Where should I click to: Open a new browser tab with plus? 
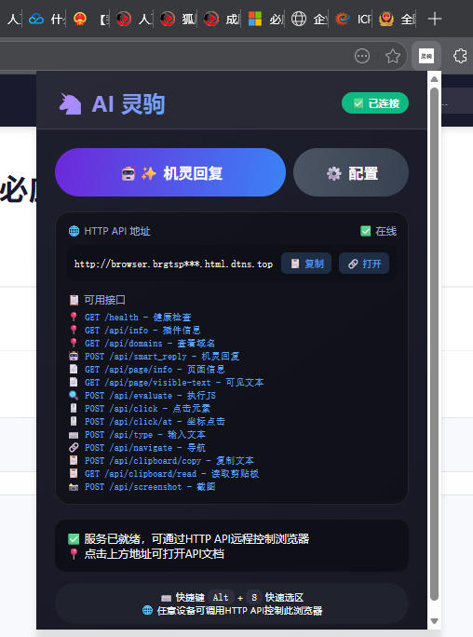coord(435,19)
